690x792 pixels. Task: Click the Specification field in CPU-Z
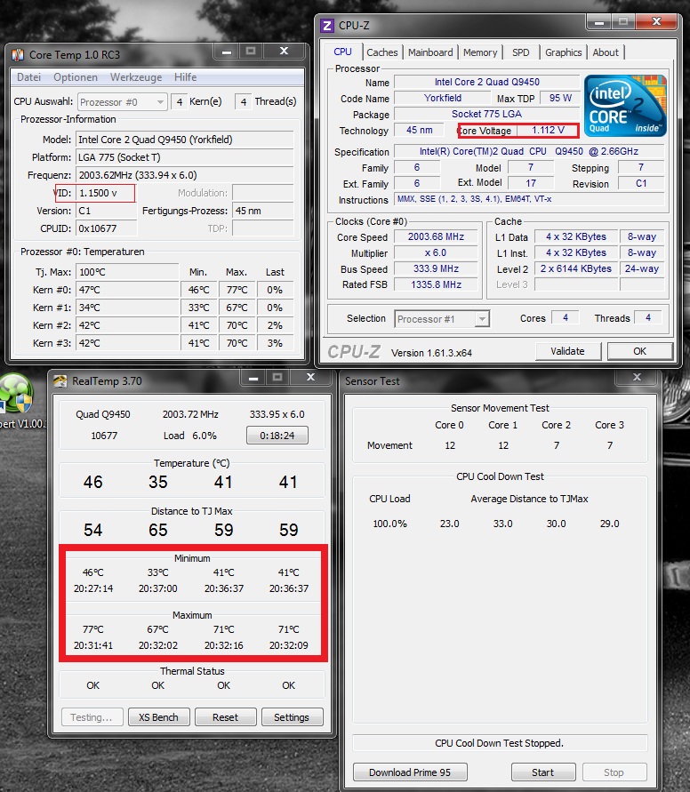[x=529, y=151]
